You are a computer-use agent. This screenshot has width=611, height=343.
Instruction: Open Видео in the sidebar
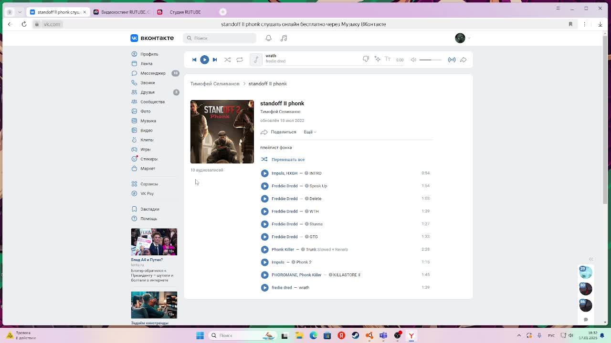[x=146, y=131]
